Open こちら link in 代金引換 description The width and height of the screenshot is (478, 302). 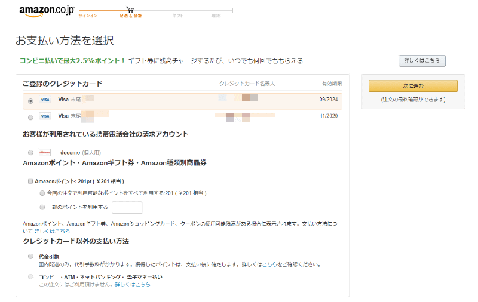click(269, 264)
